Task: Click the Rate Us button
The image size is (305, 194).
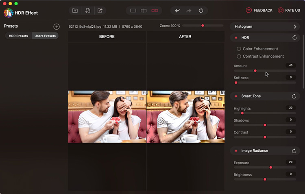Action: pos(289,10)
